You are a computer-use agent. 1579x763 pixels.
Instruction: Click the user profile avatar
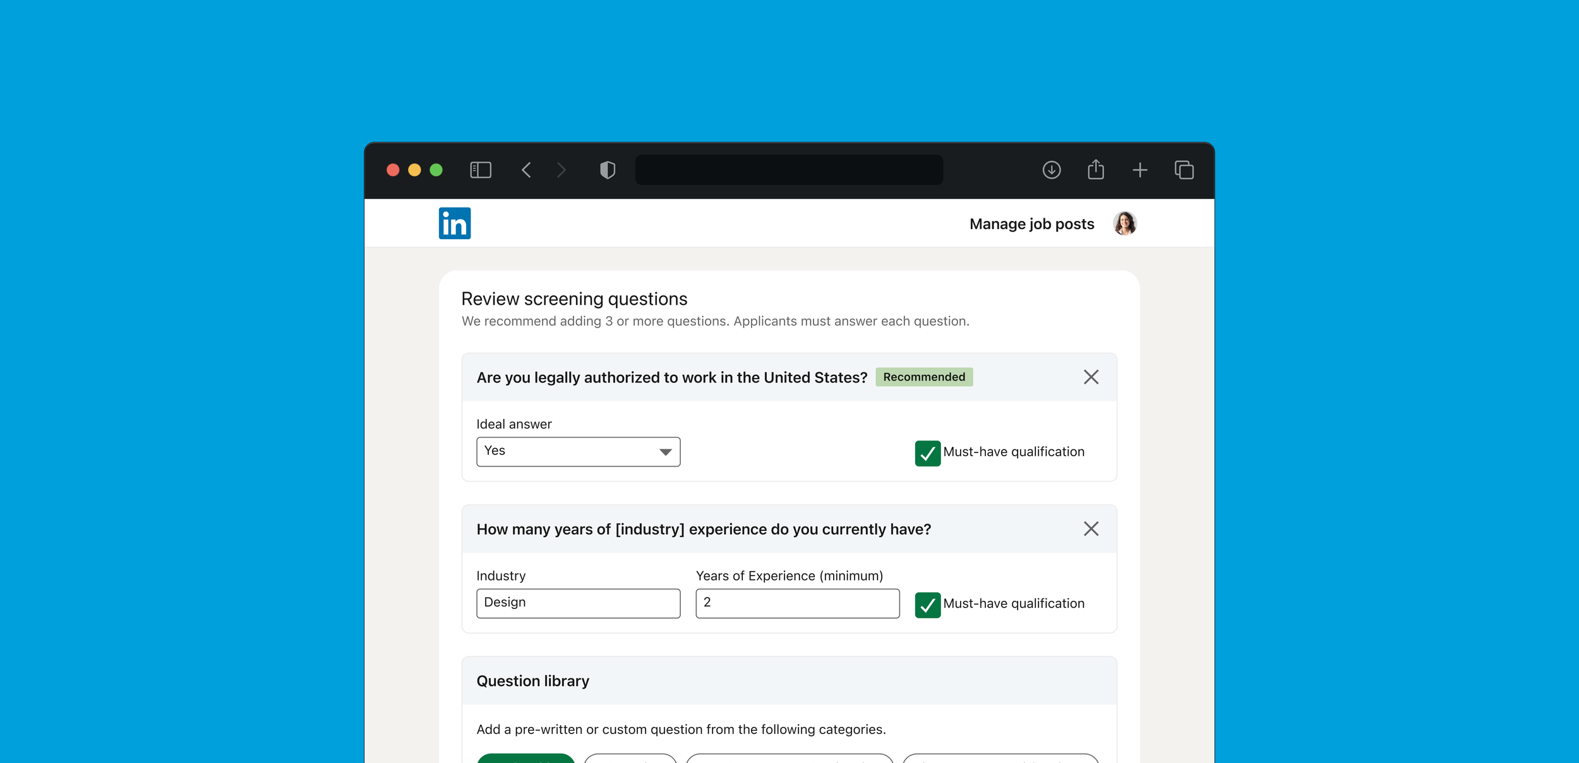[x=1124, y=223]
